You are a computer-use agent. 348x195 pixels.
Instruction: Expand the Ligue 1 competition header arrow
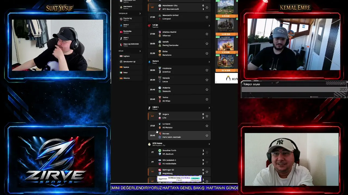[x=209, y=108]
